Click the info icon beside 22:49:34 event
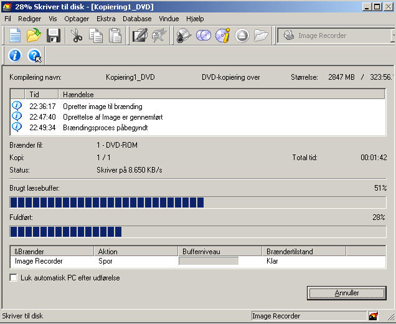This screenshot has height=324, width=396. tap(17, 127)
